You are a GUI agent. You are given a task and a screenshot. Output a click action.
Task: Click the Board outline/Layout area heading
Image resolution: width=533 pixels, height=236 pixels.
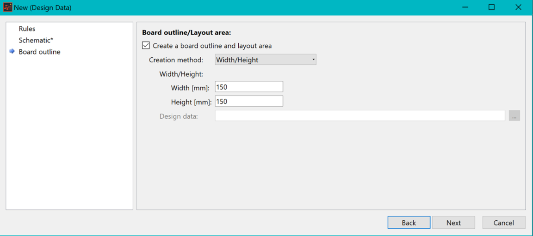tap(186, 33)
